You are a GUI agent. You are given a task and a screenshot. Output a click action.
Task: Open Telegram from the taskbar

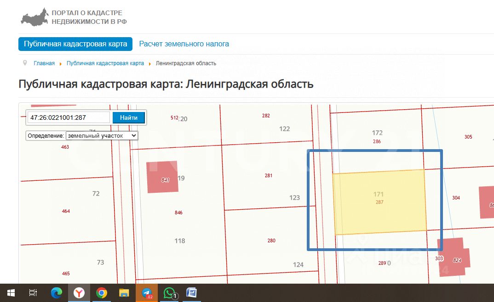(x=147, y=293)
